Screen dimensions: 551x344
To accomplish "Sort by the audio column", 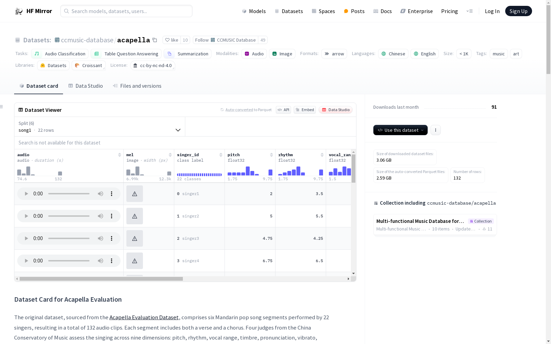I will tap(119, 155).
